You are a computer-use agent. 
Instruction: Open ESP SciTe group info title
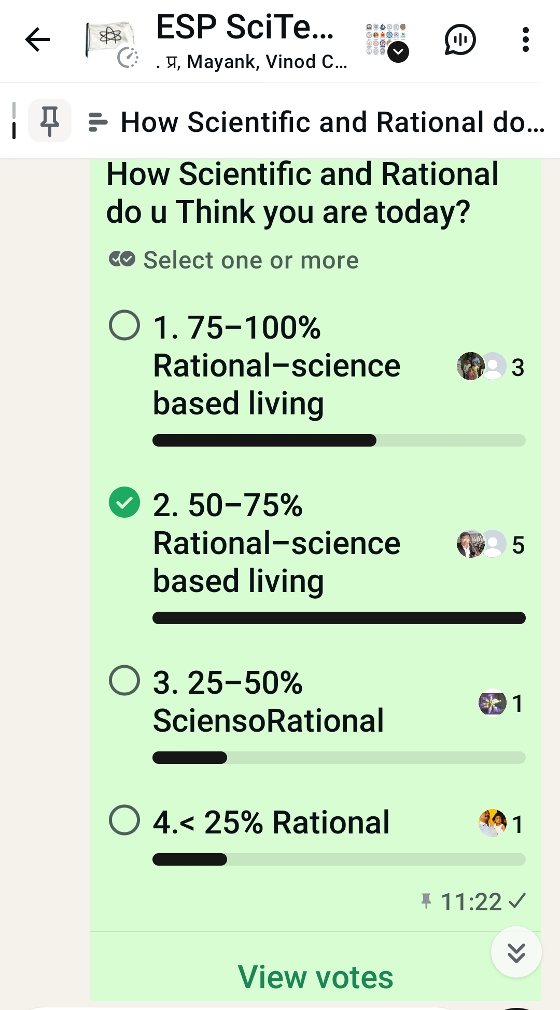(x=245, y=27)
